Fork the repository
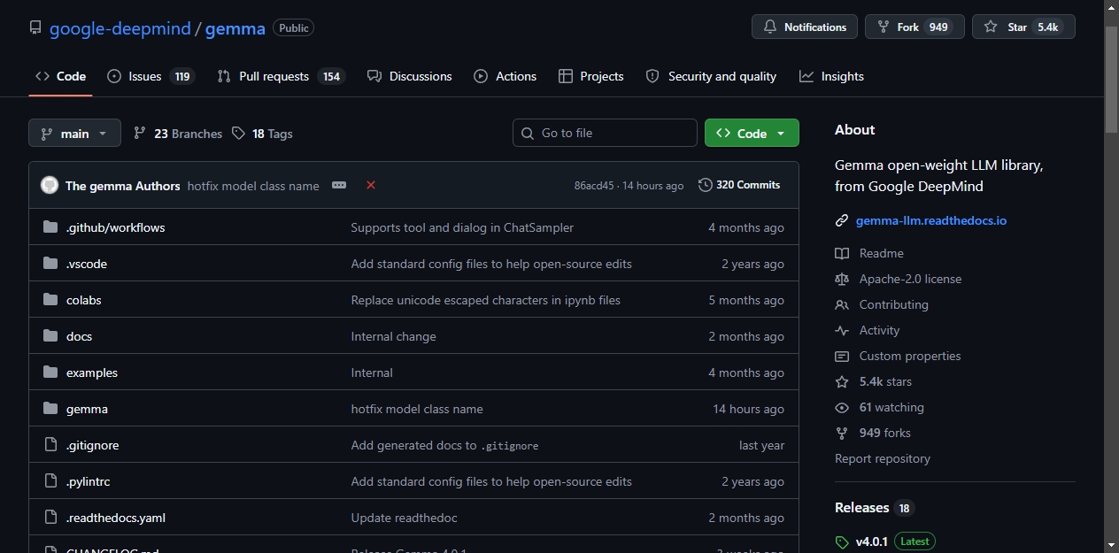This screenshot has height=553, width=1119. pyautogui.click(x=914, y=27)
